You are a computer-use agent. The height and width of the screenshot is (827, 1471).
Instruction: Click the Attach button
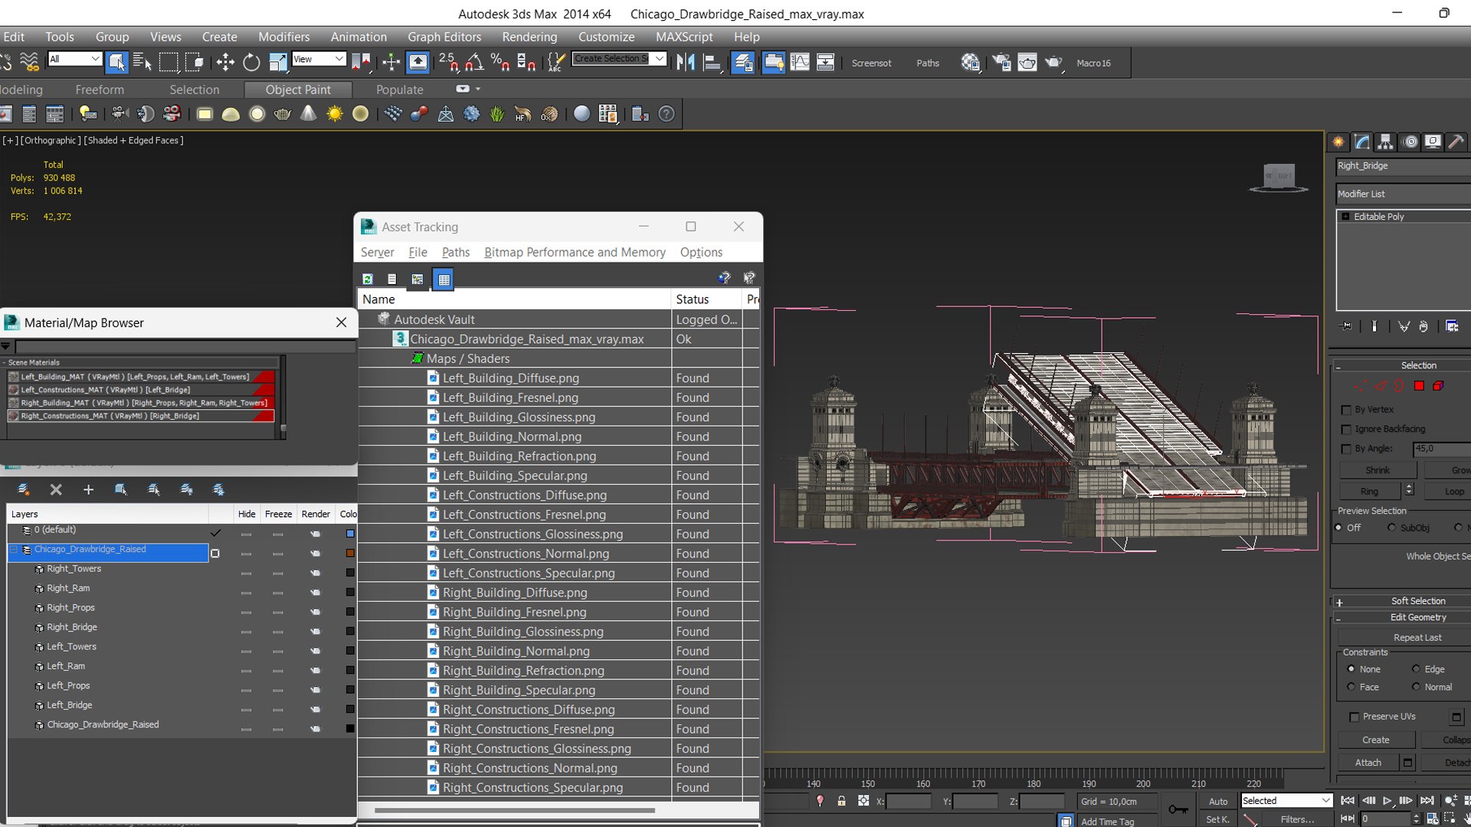1368,763
